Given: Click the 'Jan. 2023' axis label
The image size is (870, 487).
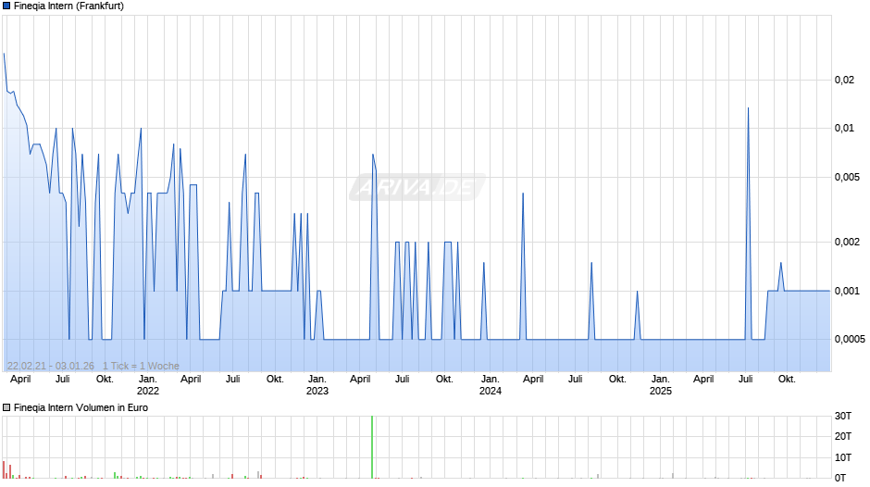Looking at the screenshot, I should 317,385.
